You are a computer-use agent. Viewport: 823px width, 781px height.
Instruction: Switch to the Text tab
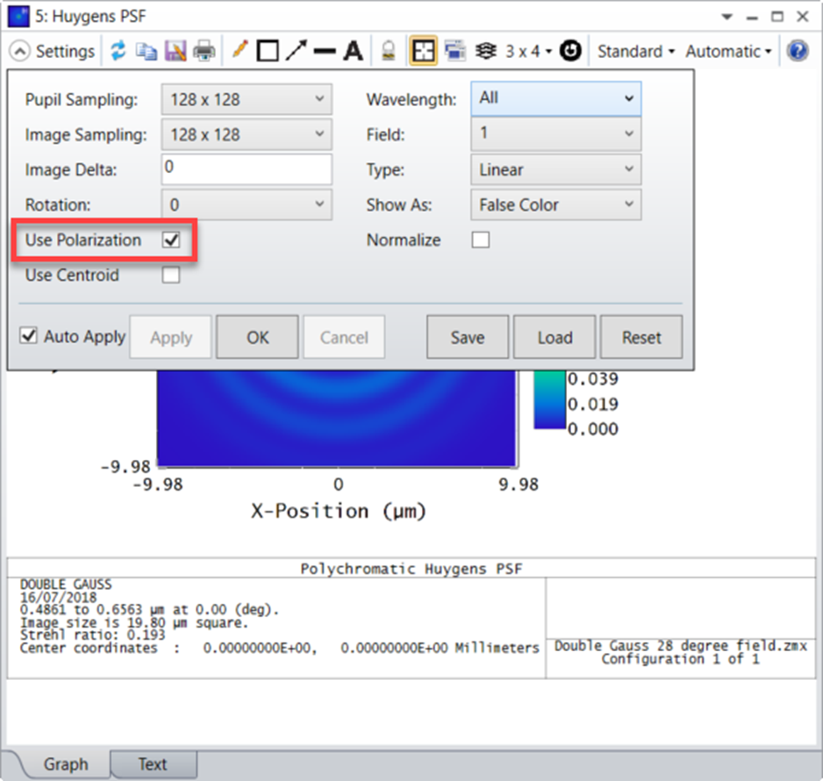coord(154,763)
